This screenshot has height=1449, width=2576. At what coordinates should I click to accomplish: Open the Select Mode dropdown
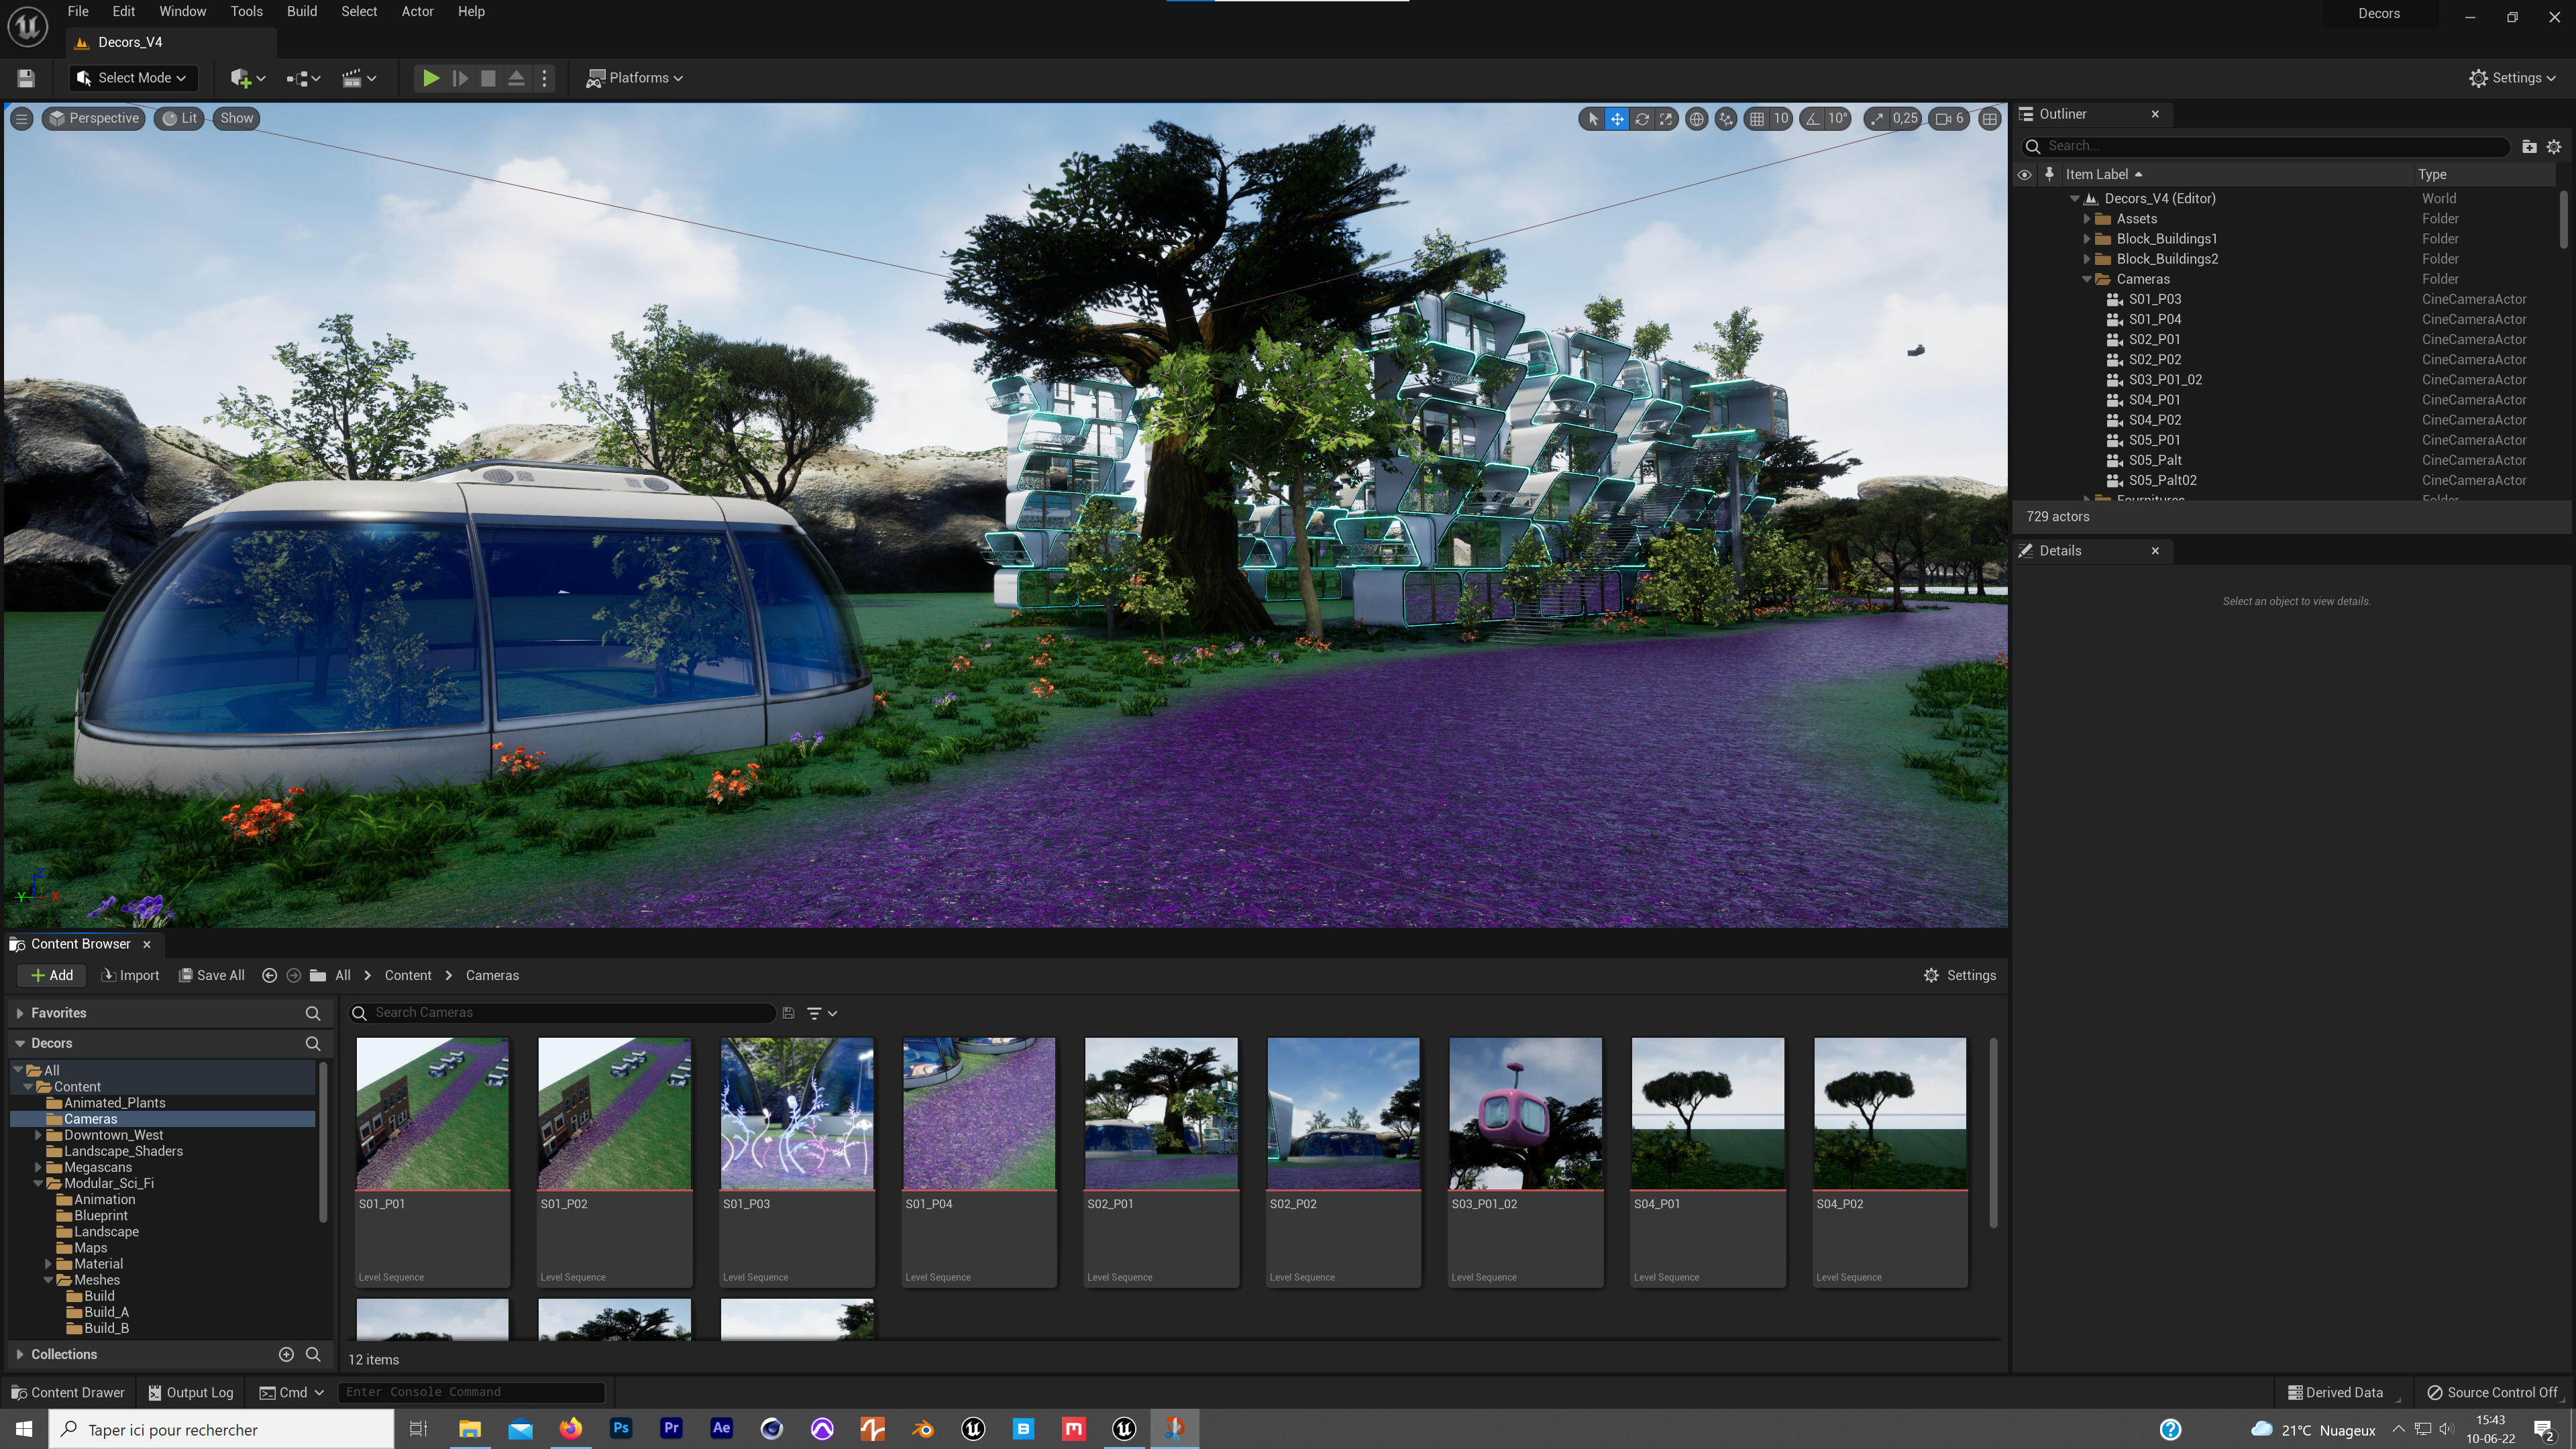coord(133,78)
